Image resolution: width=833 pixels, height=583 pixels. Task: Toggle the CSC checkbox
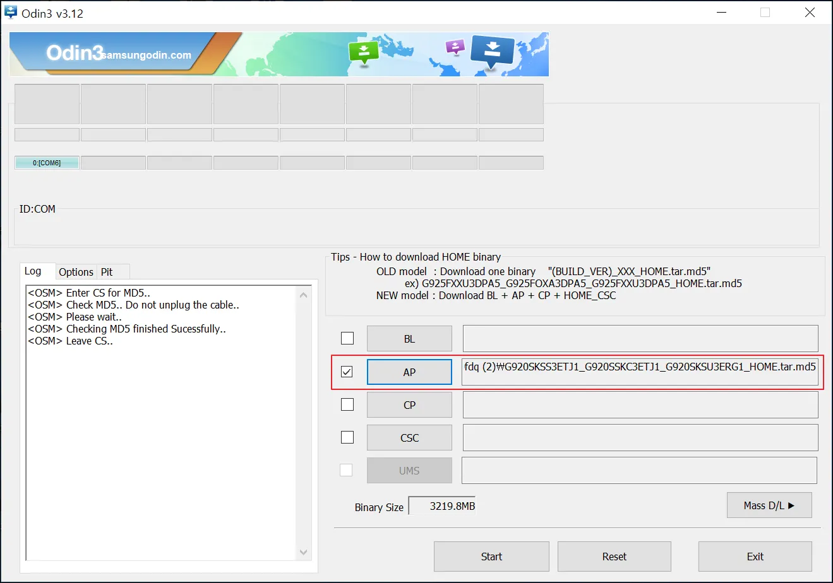pos(347,437)
